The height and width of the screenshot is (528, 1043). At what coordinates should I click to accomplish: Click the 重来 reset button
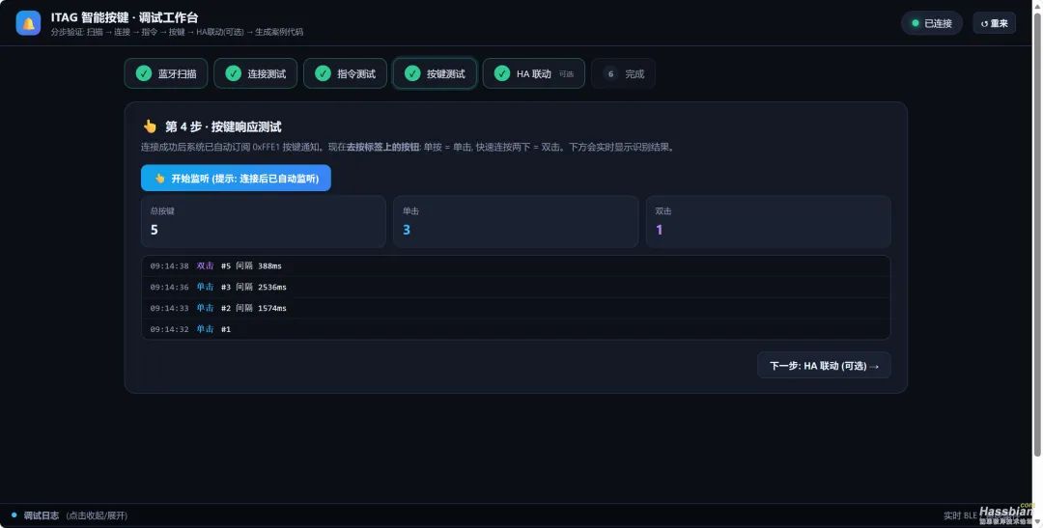pos(995,23)
